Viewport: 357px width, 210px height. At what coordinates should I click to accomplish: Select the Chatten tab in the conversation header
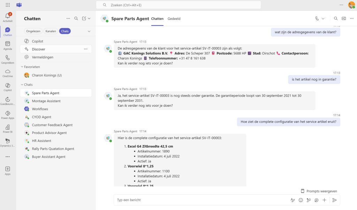[157, 19]
